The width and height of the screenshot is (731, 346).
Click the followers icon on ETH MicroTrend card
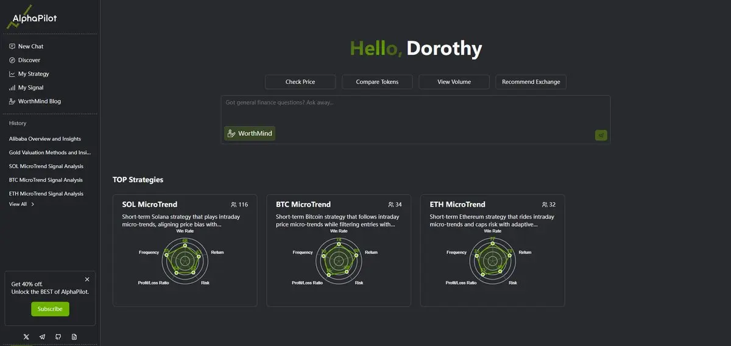point(545,205)
